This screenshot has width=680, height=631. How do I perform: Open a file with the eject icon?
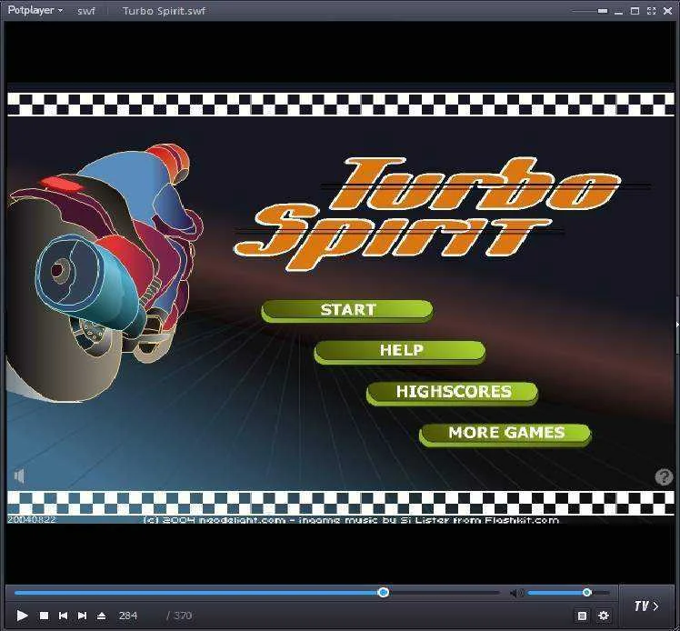click(x=101, y=615)
